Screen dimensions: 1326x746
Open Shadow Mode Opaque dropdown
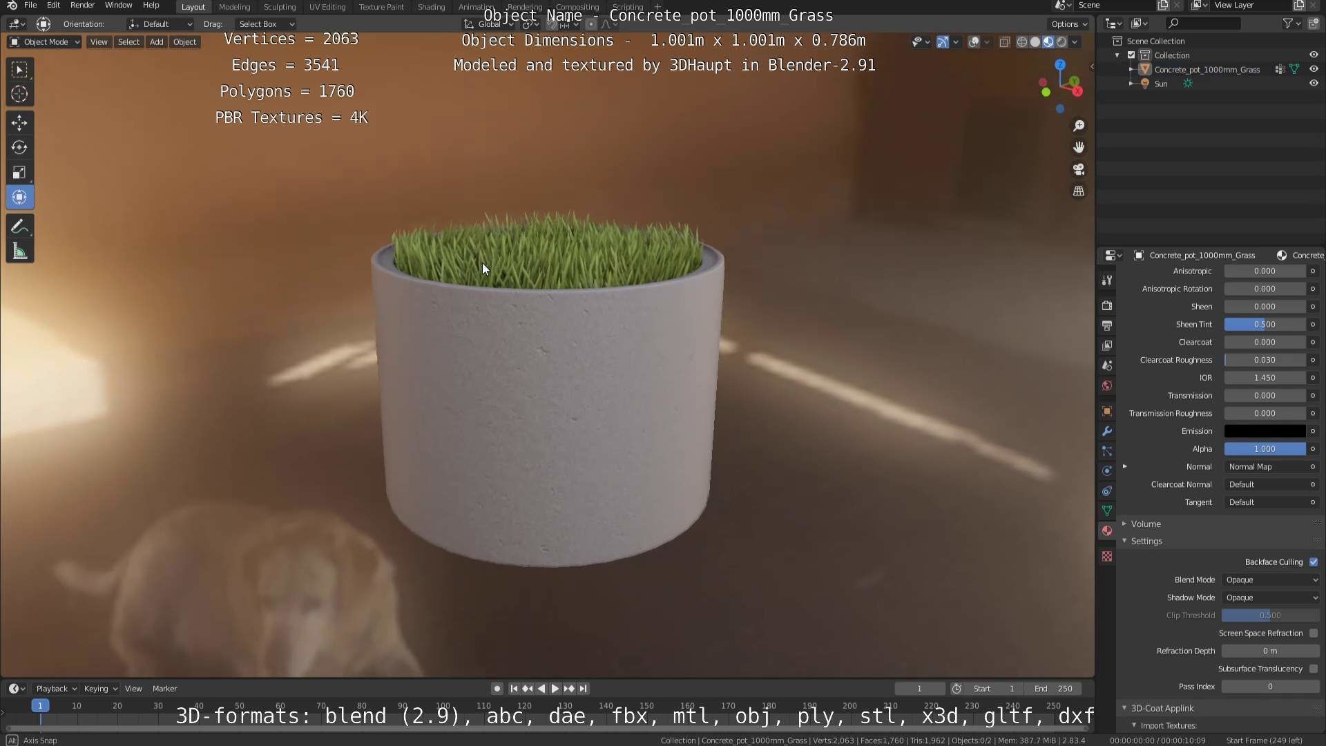coord(1271,598)
